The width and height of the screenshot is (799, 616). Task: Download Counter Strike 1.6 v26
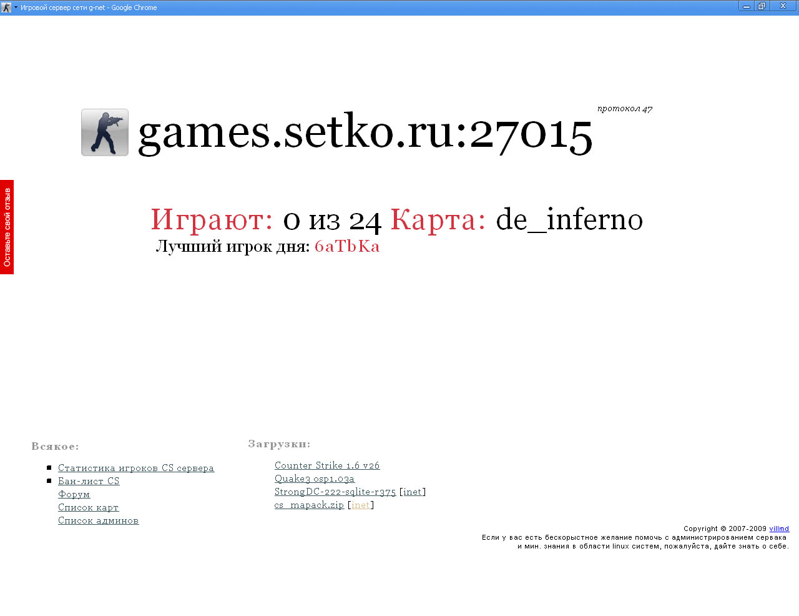tap(327, 465)
